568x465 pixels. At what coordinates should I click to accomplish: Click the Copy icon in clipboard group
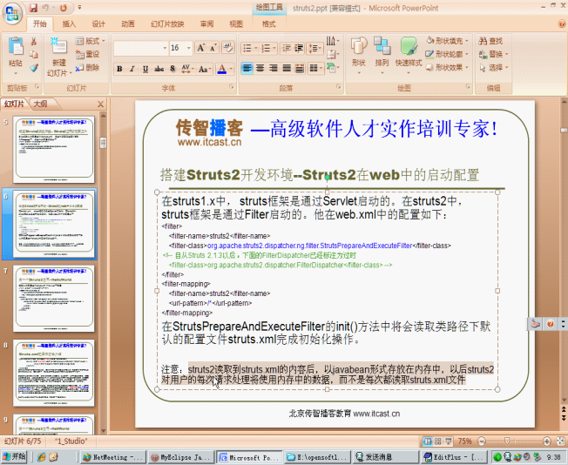pos(33,54)
